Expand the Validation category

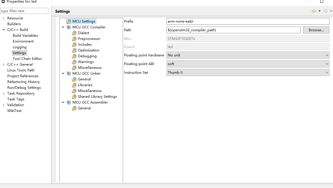point(3,105)
